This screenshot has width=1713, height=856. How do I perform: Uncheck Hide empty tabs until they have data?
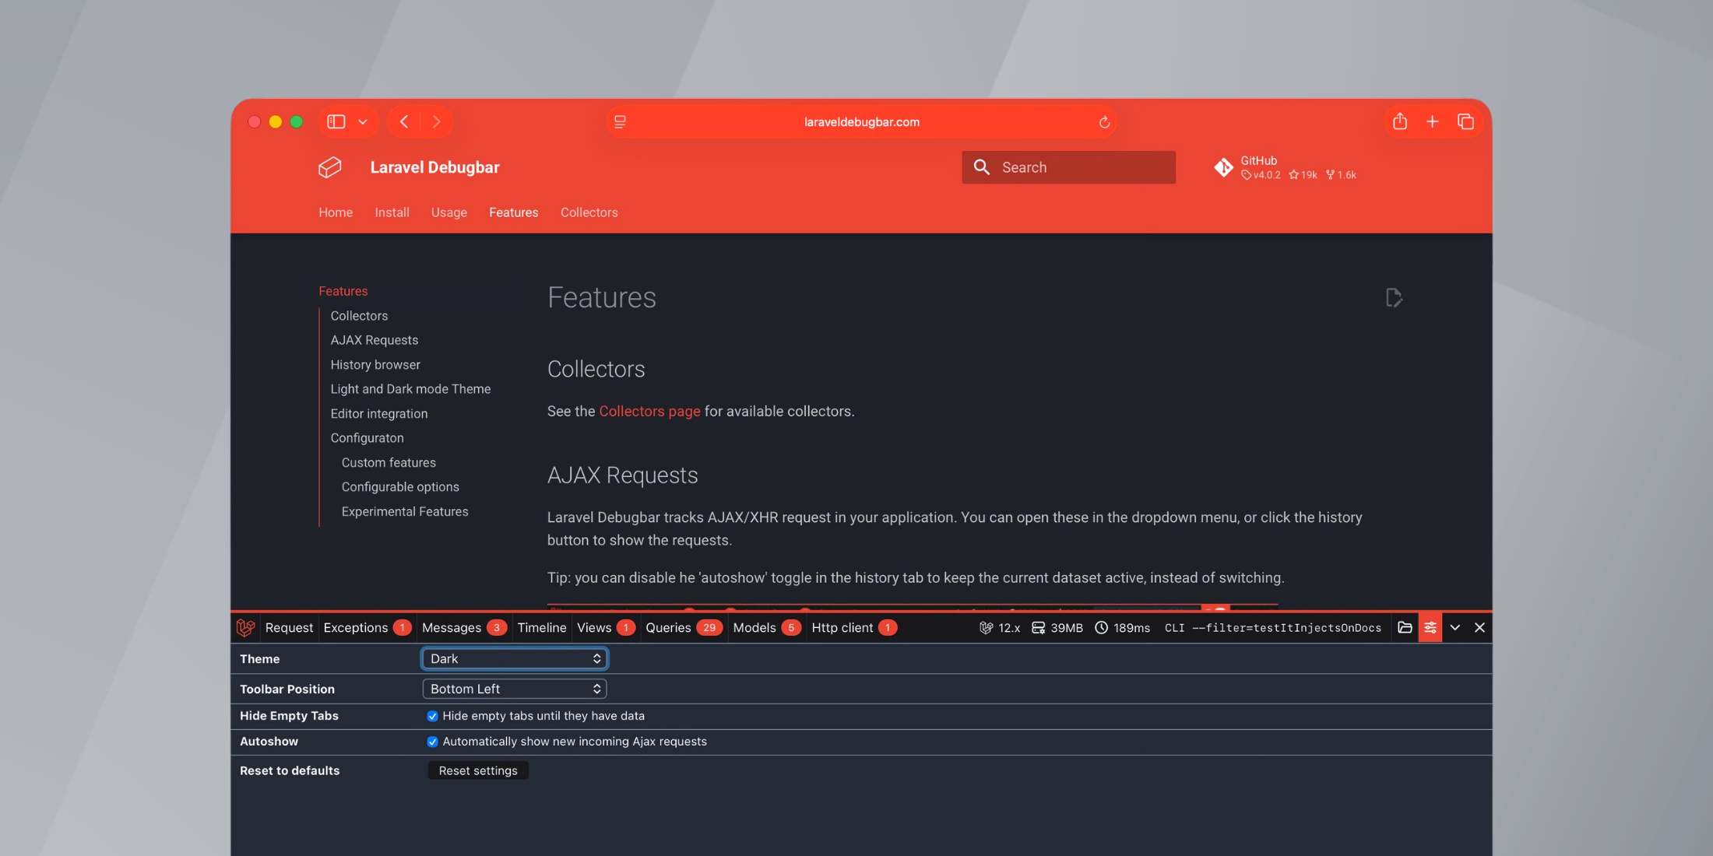click(x=433, y=716)
